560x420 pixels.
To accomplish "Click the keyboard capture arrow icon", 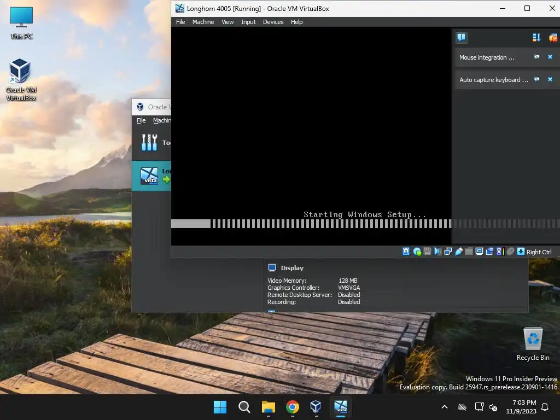I will 521,252.
